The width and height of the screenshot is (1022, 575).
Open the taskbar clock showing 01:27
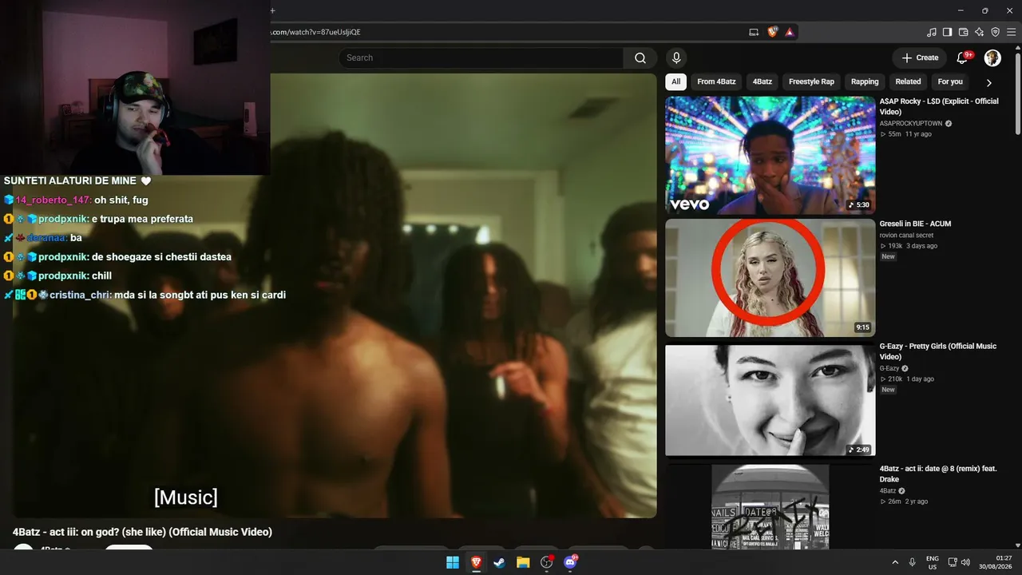(x=996, y=562)
